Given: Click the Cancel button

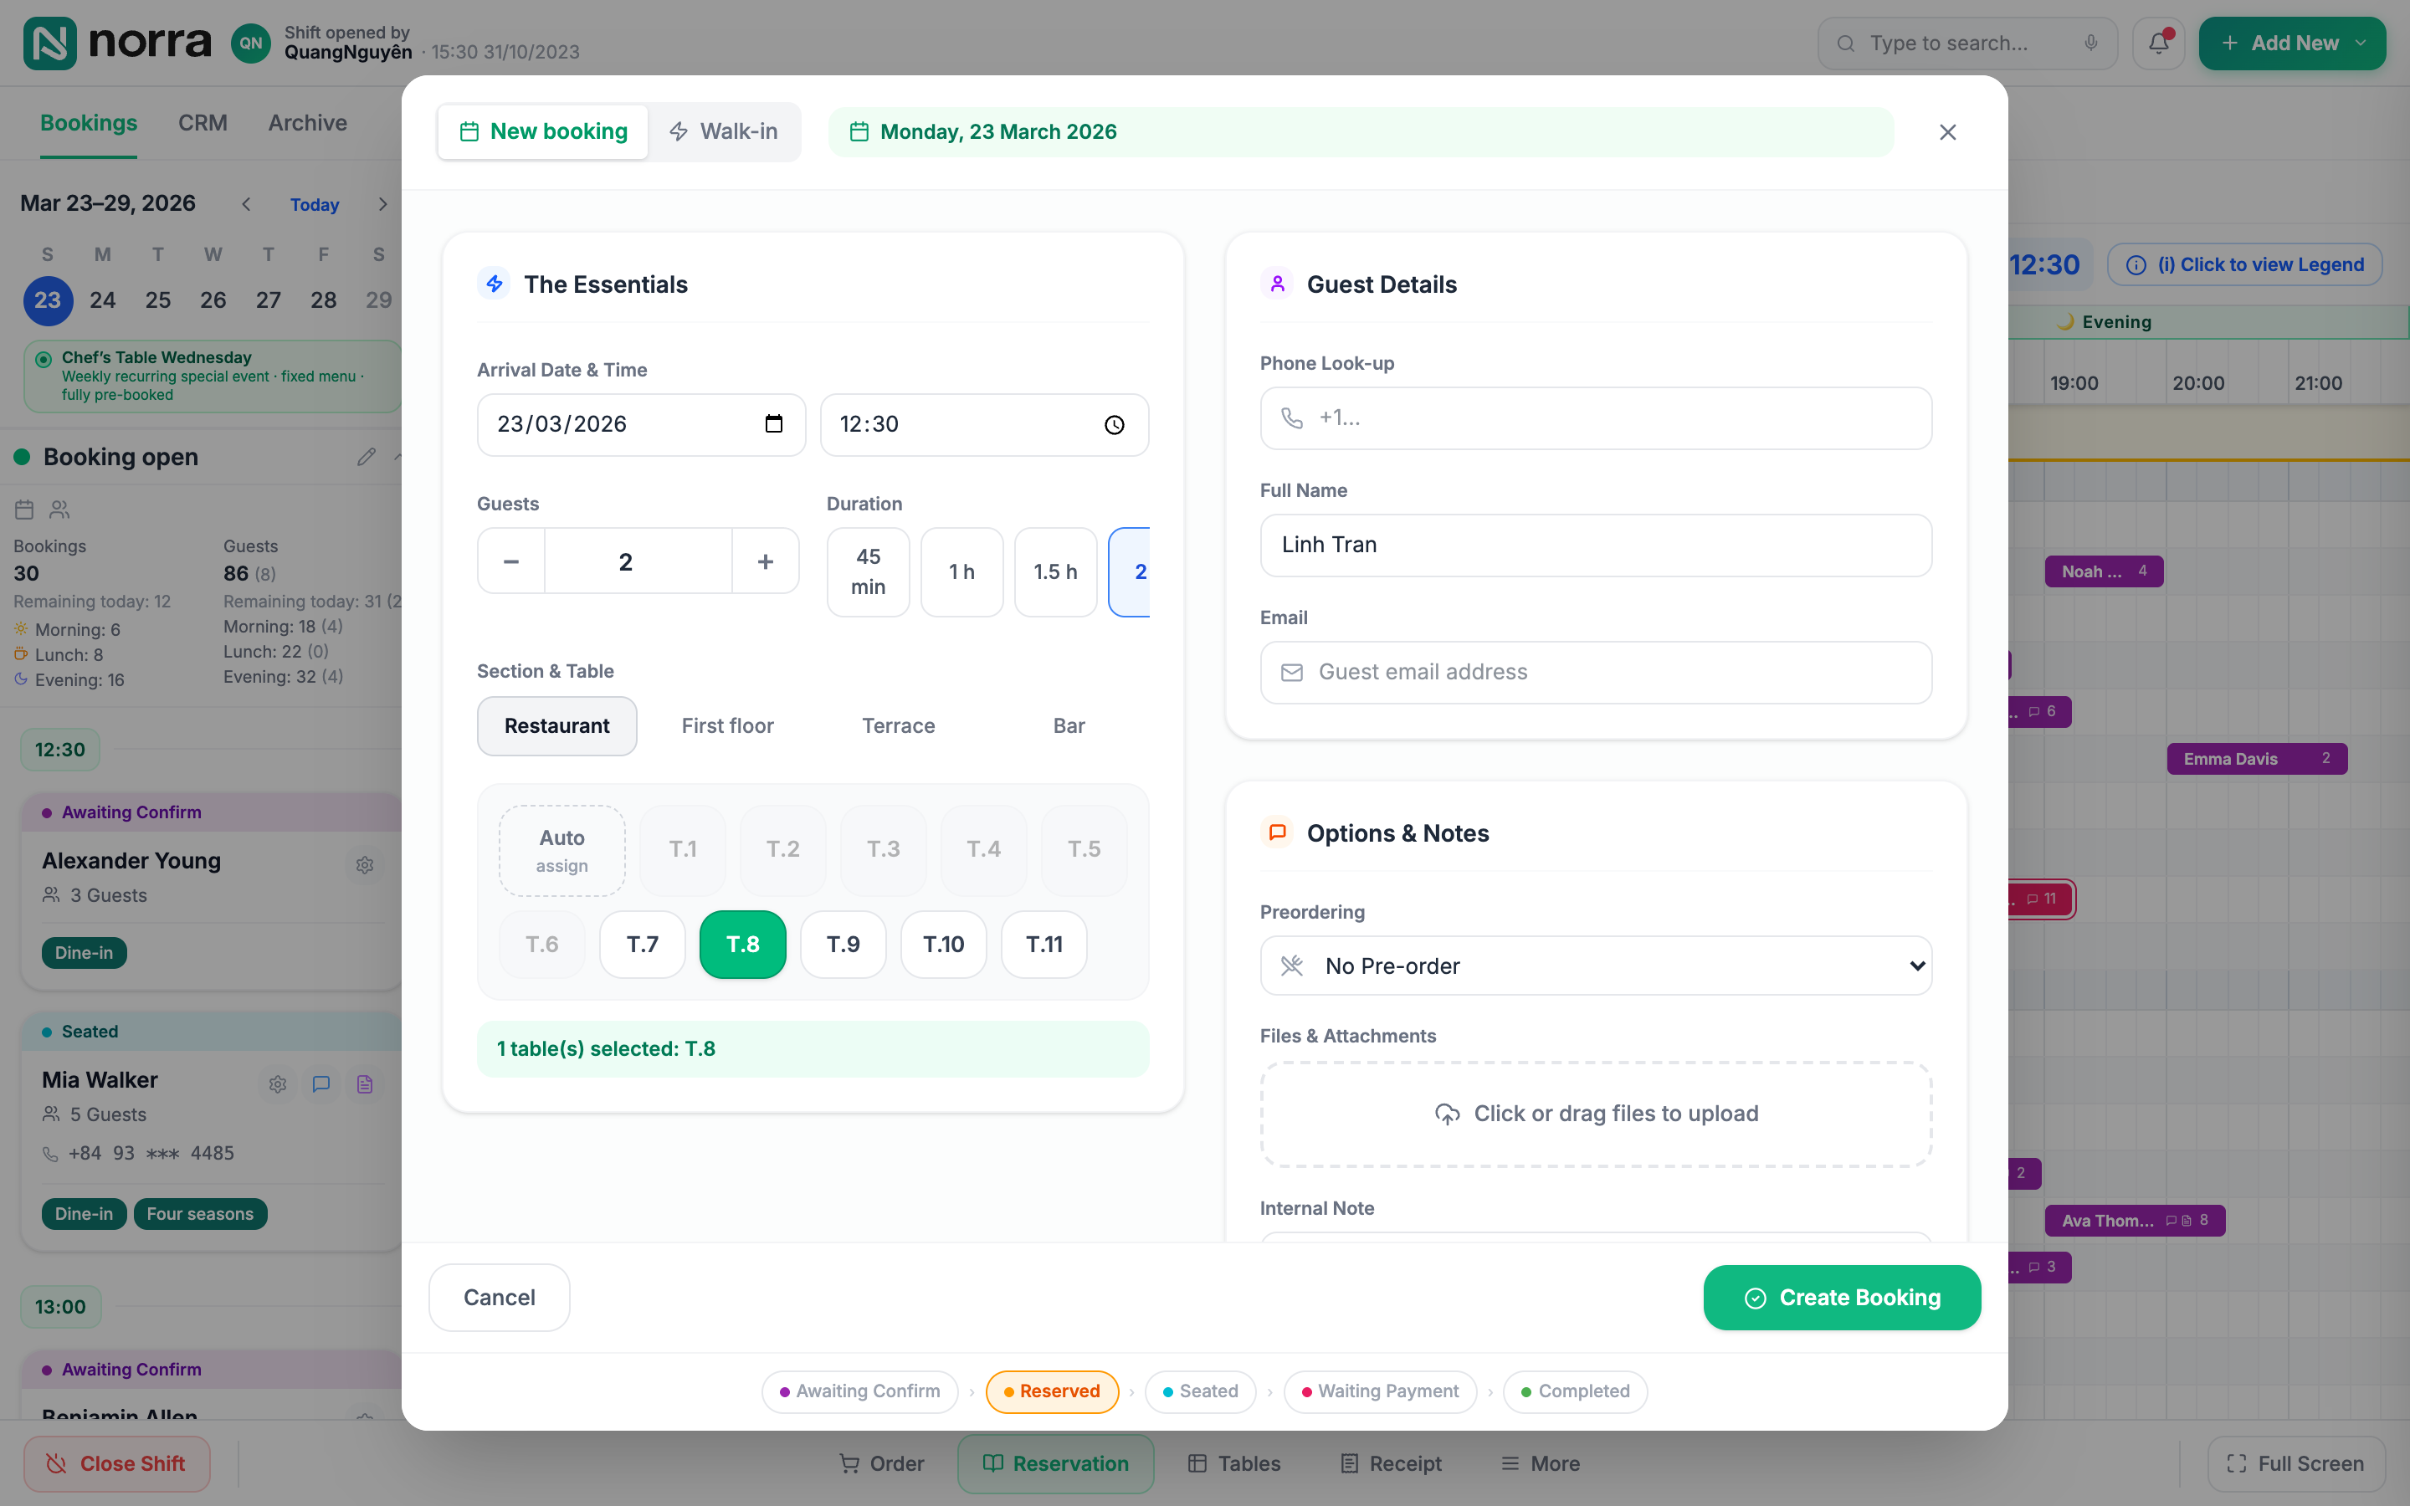Looking at the screenshot, I should click(499, 1297).
